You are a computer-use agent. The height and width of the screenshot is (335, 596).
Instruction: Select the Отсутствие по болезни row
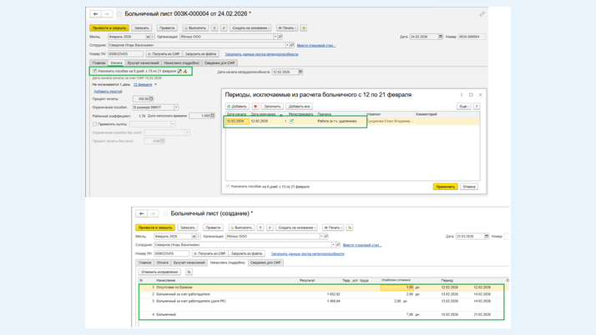pos(175,287)
